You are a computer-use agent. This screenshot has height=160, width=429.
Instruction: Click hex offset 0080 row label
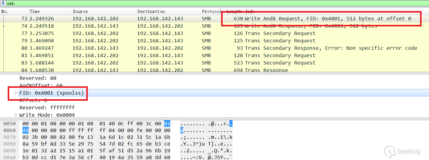10,144
